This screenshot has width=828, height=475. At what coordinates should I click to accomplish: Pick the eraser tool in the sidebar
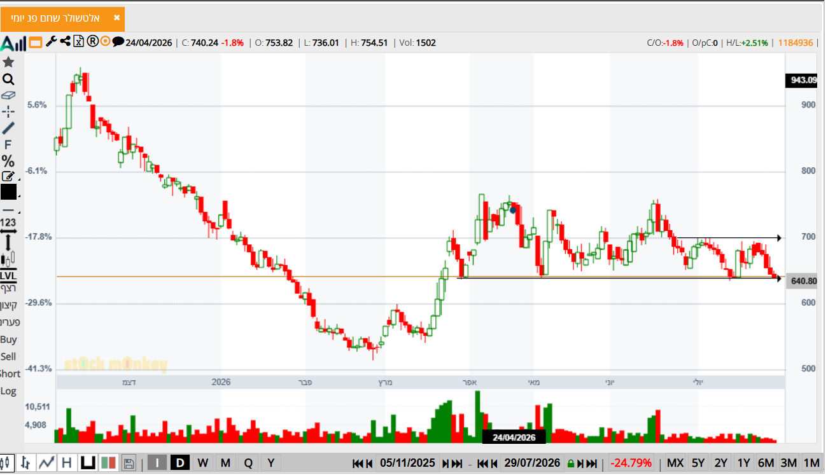(x=8, y=95)
